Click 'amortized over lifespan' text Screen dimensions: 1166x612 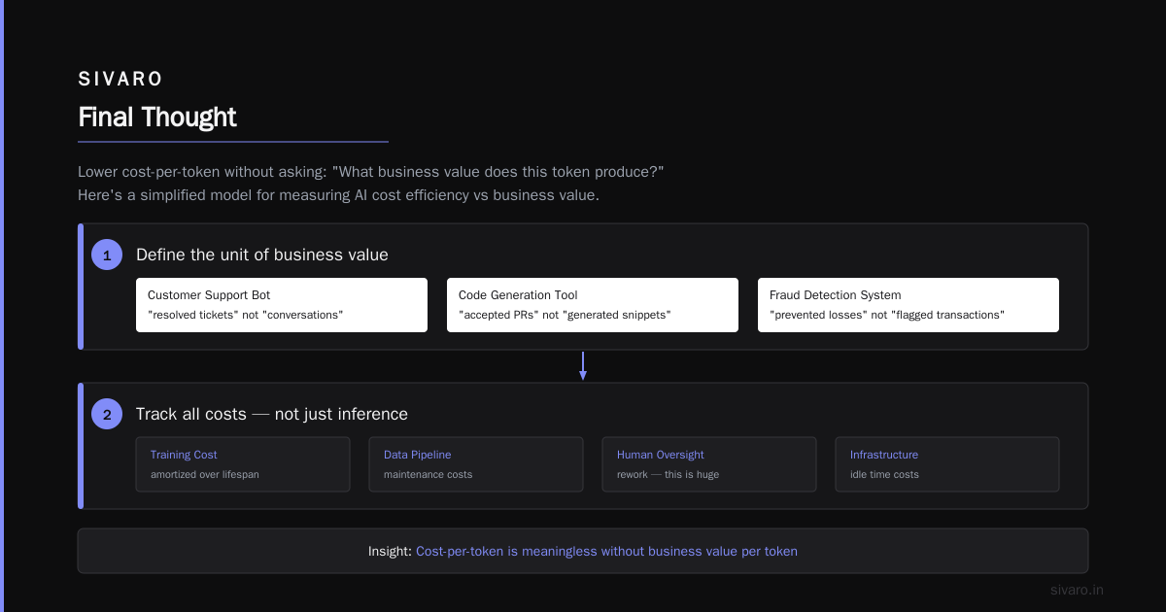tap(205, 475)
